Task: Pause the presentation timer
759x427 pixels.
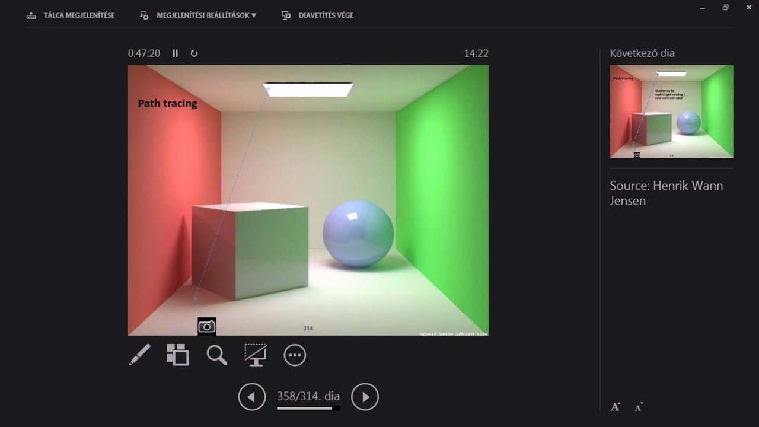Action: (x=176, y=53)
